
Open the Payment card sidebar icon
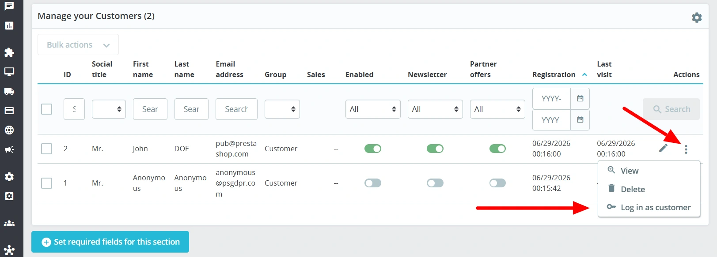[x=9, y=111]
